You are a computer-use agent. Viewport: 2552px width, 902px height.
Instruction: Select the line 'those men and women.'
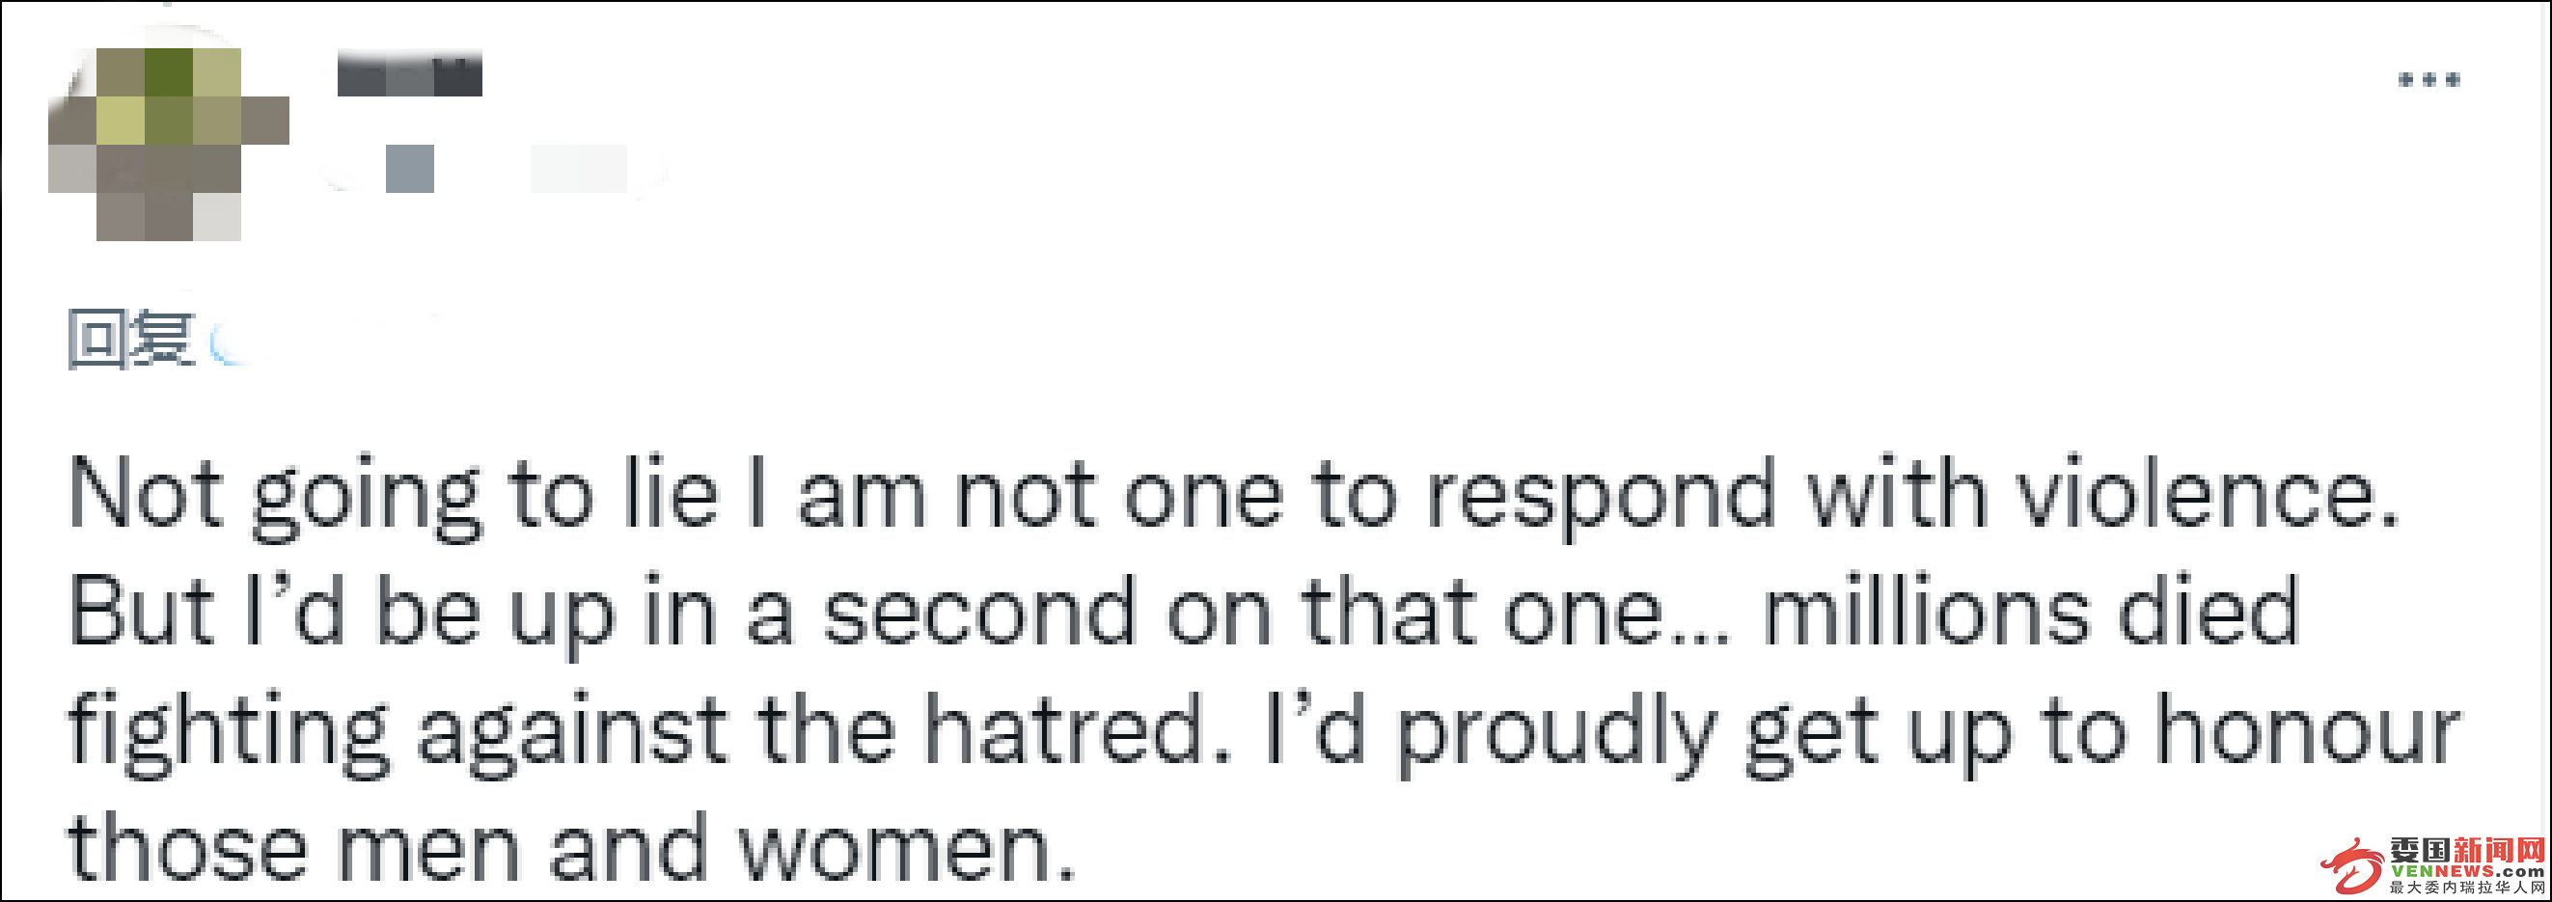pyautogui.click(x=571, y=848)
